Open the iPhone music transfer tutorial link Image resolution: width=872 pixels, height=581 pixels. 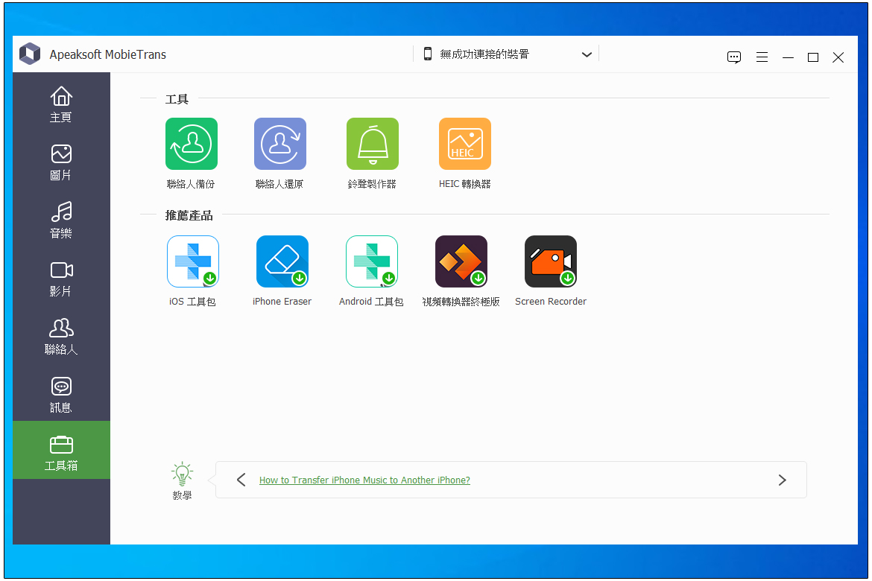(364, 480)
